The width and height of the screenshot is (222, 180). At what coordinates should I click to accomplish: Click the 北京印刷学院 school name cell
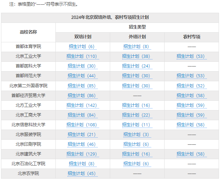pyautogui.click(x=28, y=144)
